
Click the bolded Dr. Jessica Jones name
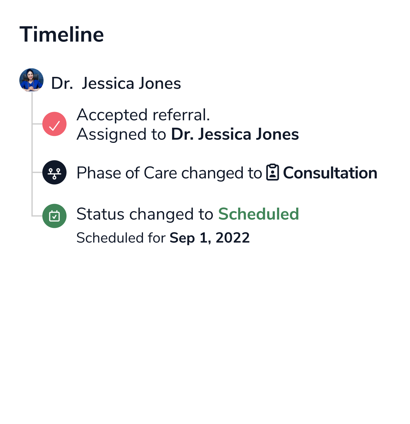tap(234, 134)
